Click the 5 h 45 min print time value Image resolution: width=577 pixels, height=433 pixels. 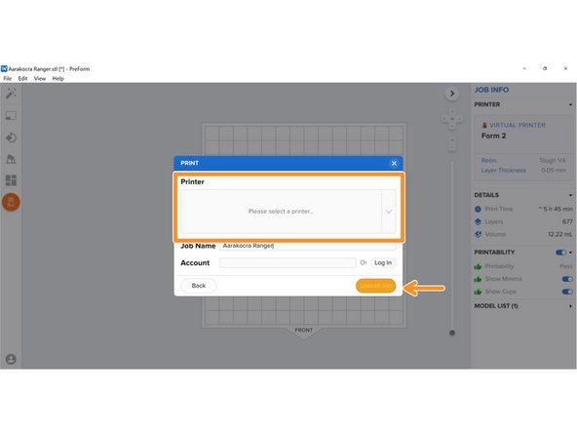(x=556, y=209)
